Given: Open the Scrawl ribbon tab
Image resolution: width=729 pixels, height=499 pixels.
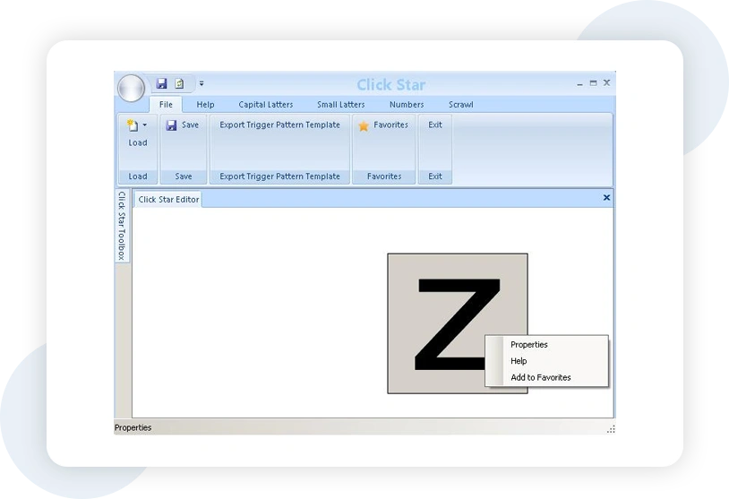Looking at the screenshot, I should point(460,105).
